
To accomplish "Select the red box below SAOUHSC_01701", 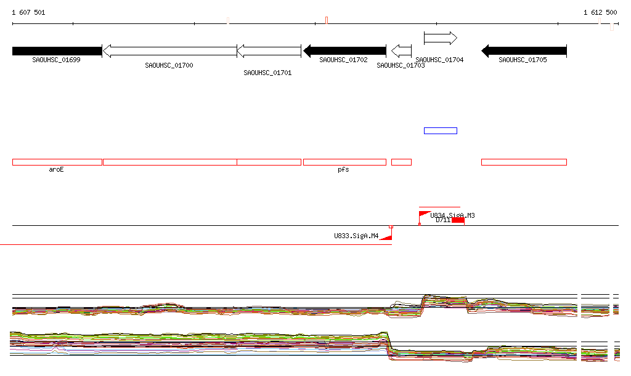I will (269, 162).
